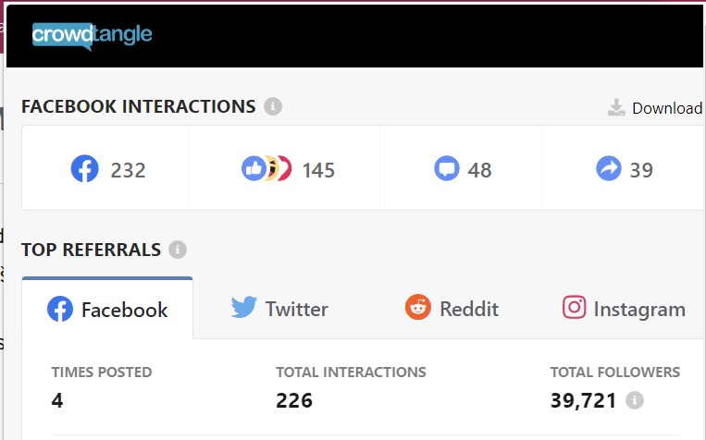Switch to the Instagram referrals tab
The width and height of the screenshot is (706, 440).
pyautogui.click(x=624, y=309)
